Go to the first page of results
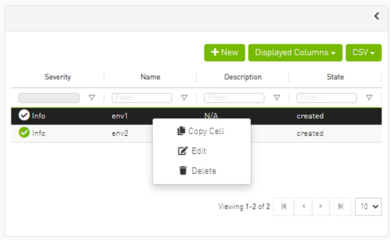This screenshot has height=240, width=391. [x=284, y=206]
